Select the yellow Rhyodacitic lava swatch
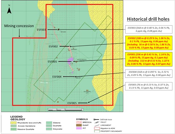 coord(13,123)
